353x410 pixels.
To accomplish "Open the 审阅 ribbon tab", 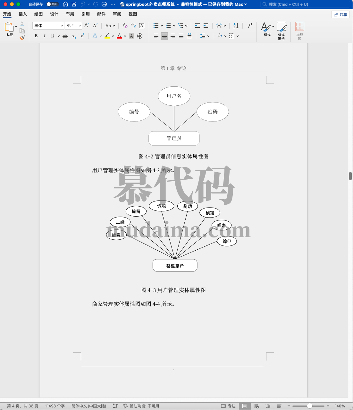I will pos(117,14).
